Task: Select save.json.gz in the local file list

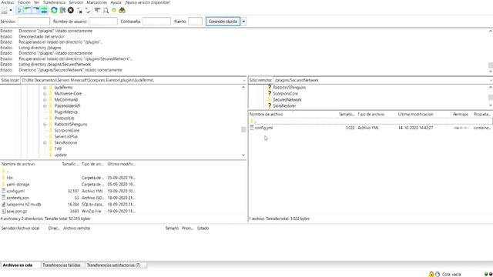Action: coord(16,212)
